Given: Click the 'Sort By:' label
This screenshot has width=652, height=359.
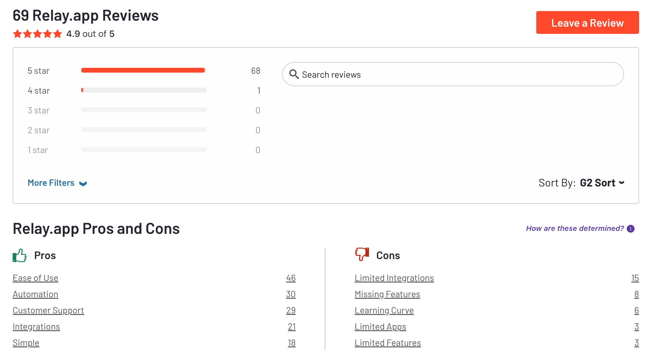Looking at the screenshot, I should pos(557,183).
